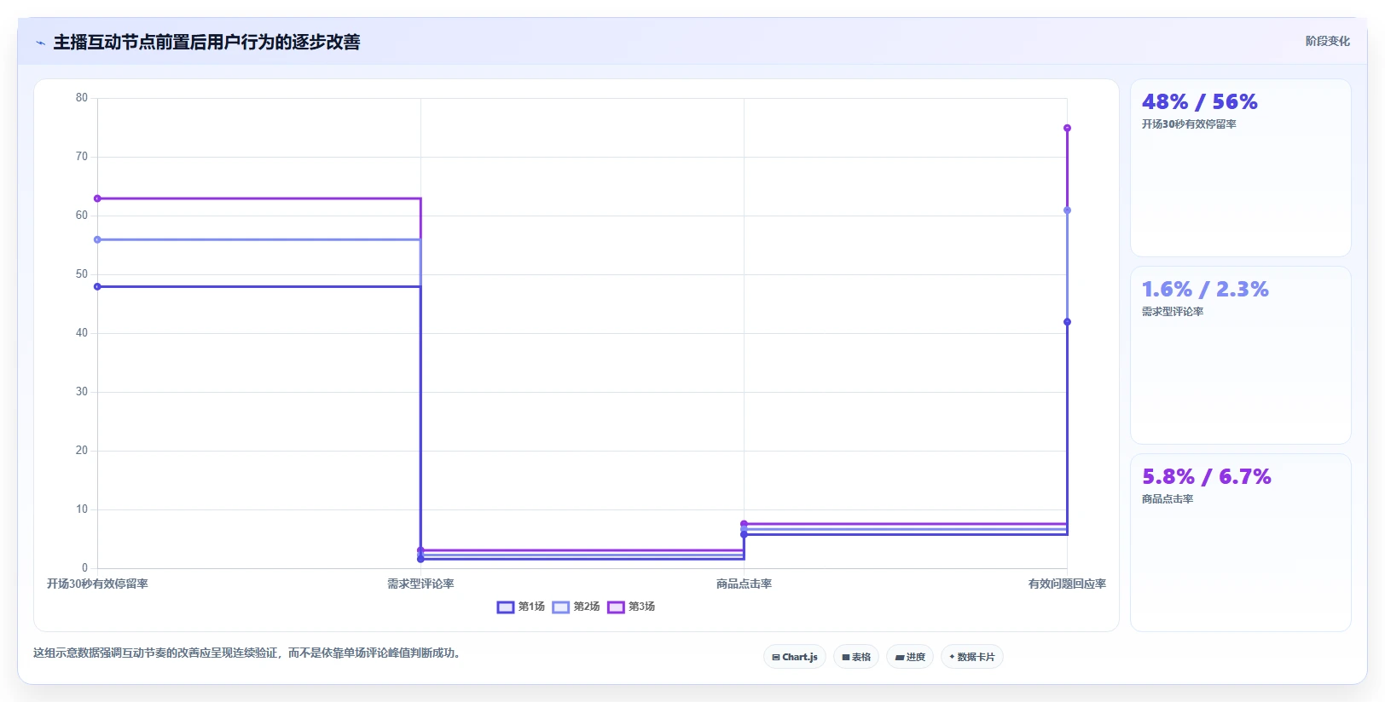
Task: Click the x-axis label 有效问题回应率
Action: (1067, 584)
